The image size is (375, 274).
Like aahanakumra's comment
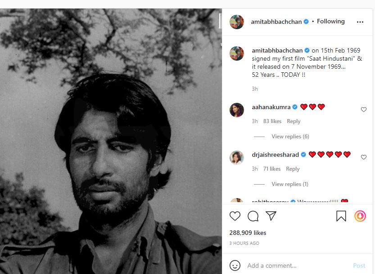click(x=364, y=110)
